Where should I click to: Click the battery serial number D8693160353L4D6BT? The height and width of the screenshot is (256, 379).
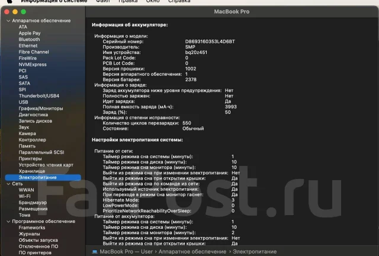(210, 41)
